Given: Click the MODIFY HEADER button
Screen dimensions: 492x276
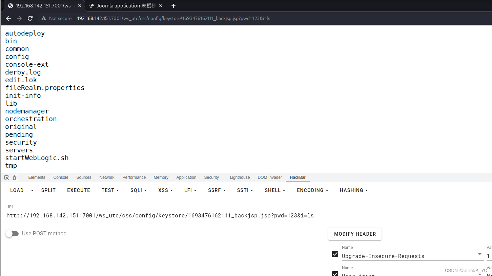Looking at the screenshot, I should coord(355,234).
